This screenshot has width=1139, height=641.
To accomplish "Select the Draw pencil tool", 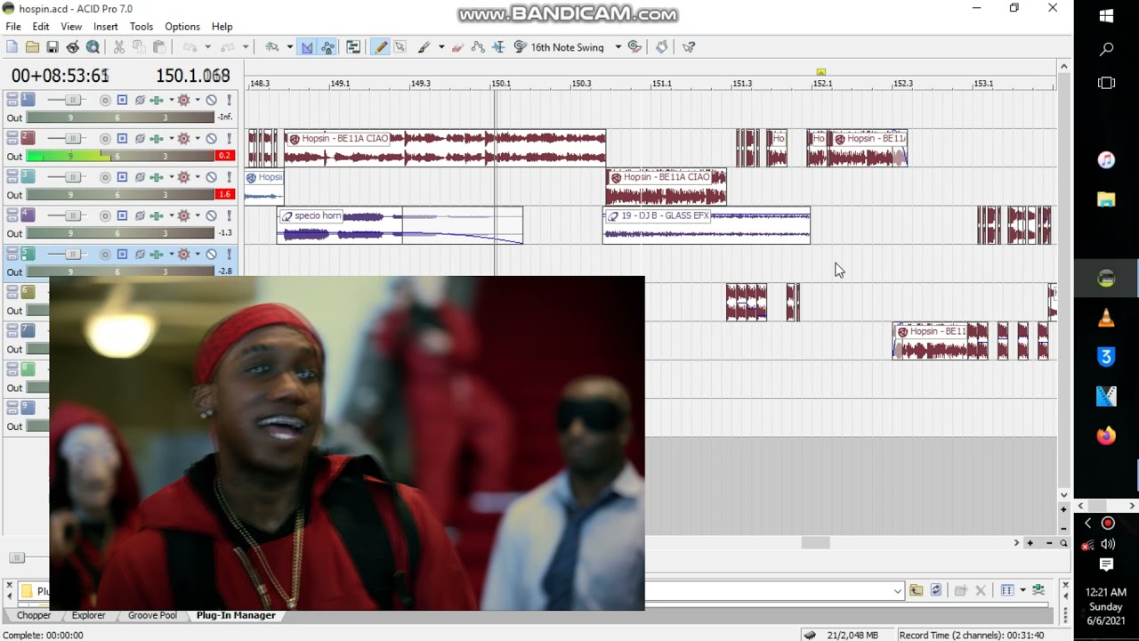I will coord(381,47).
